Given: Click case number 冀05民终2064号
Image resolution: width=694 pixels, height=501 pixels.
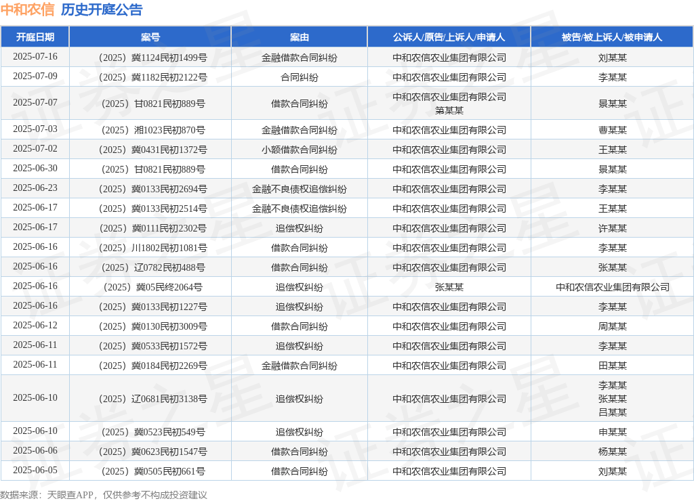Looking at the screenshot, I should click(152, 288).
